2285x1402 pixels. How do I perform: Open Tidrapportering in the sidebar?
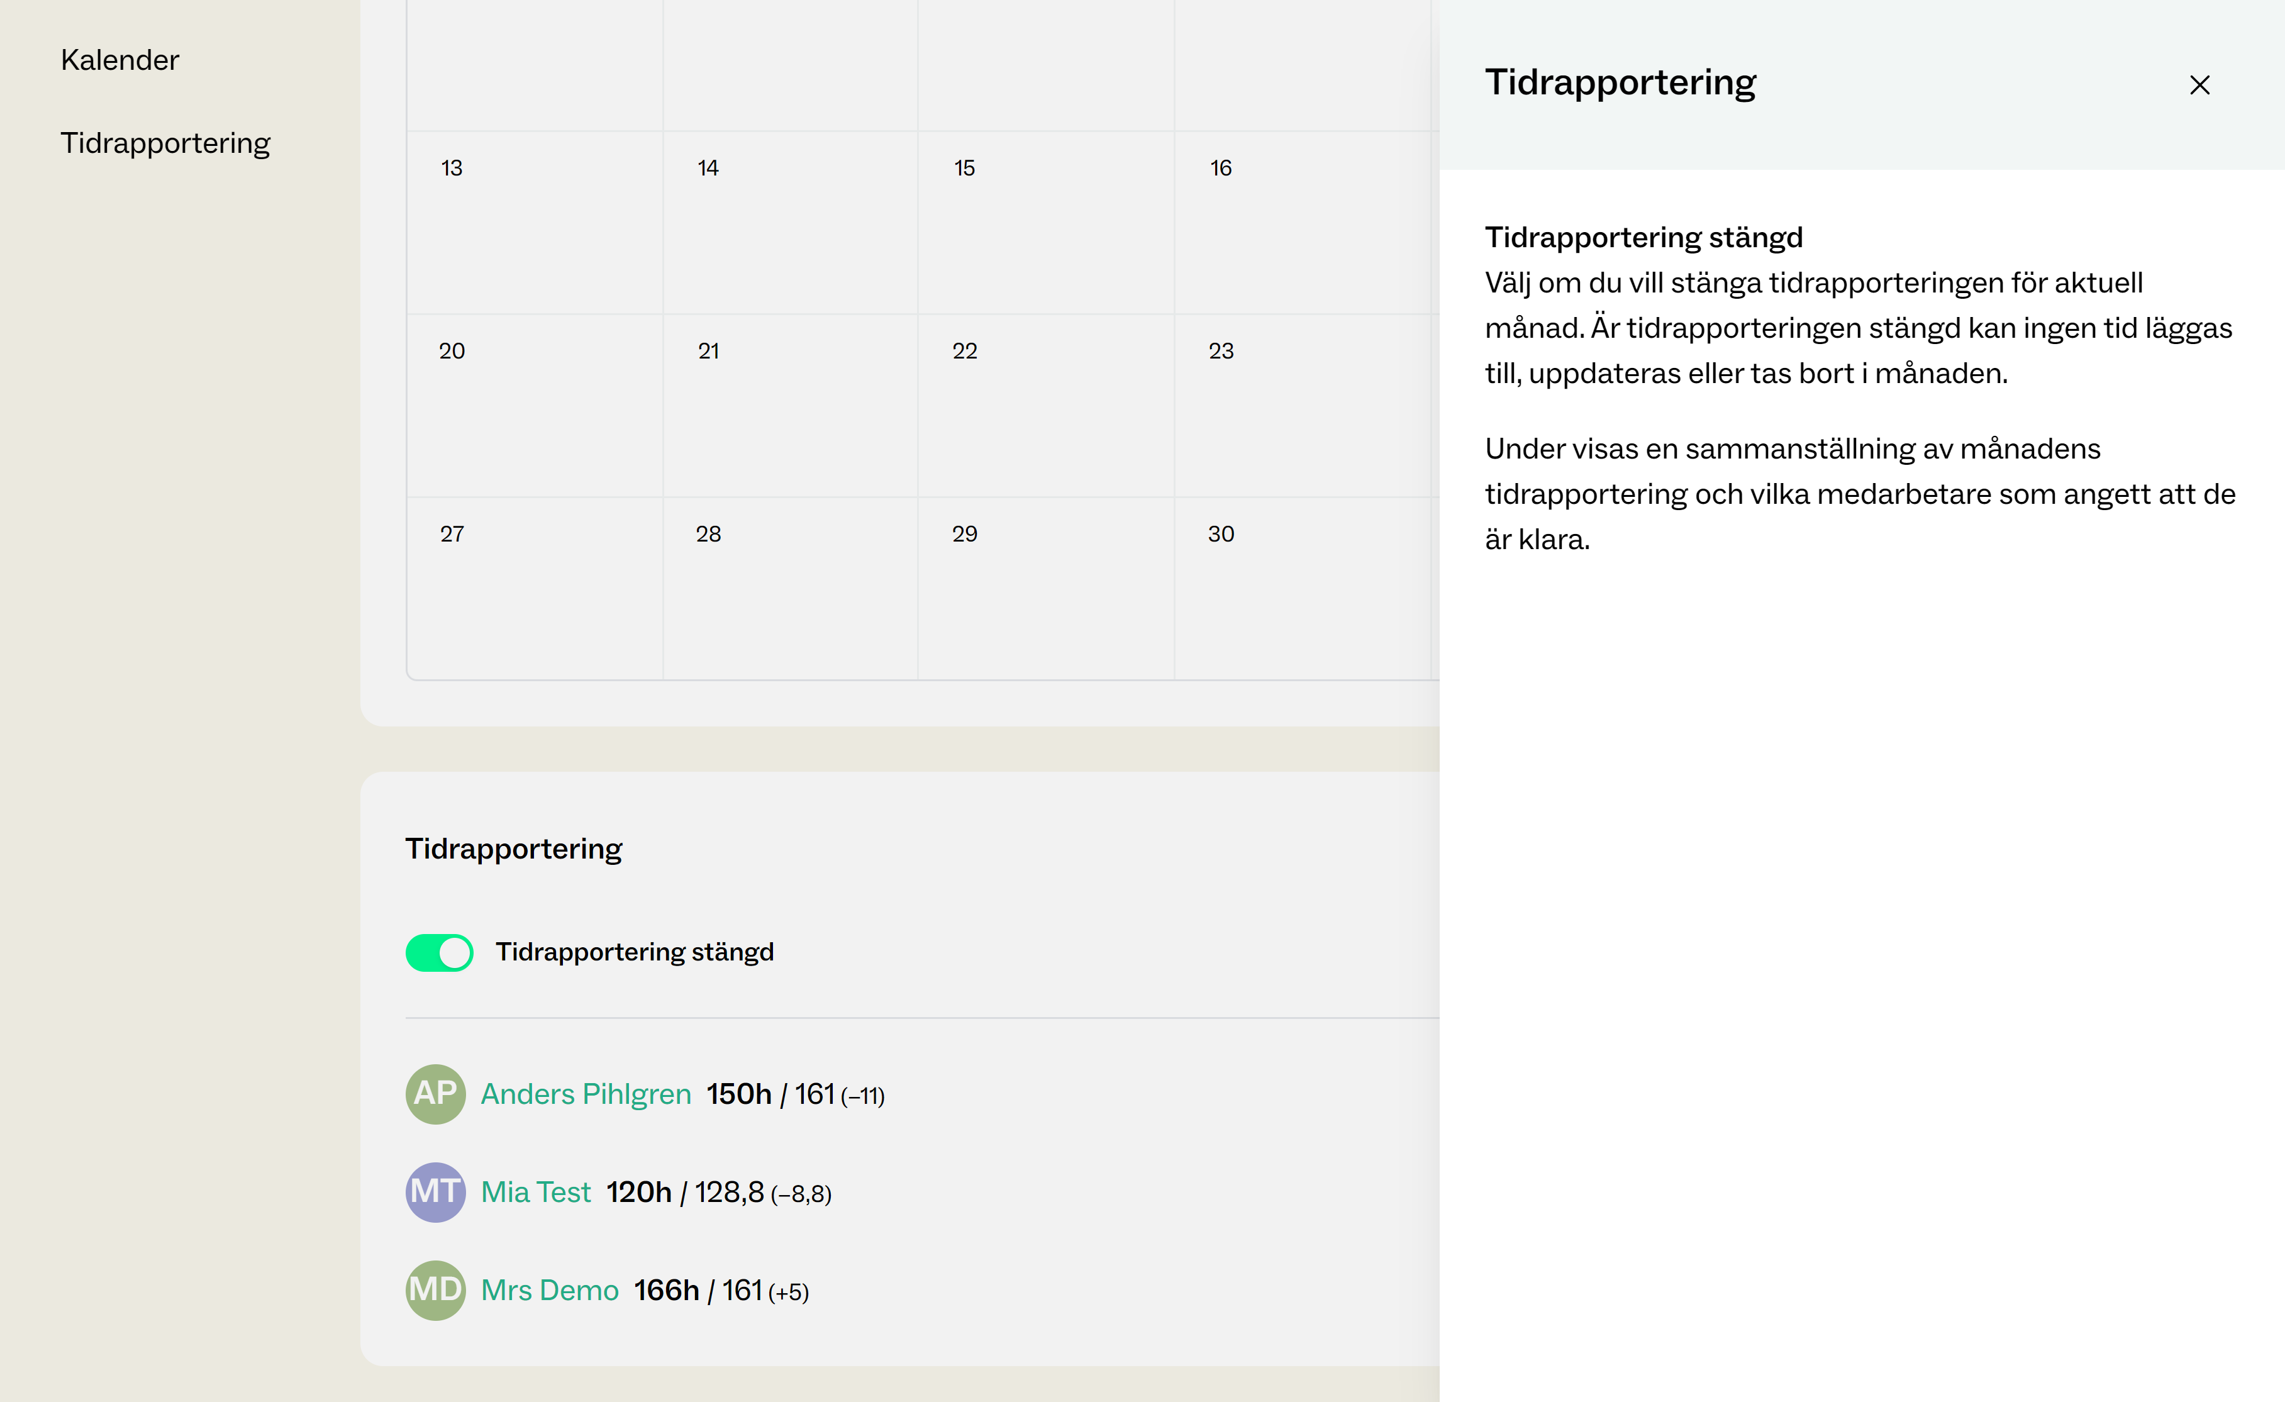(x=165, y=143)
